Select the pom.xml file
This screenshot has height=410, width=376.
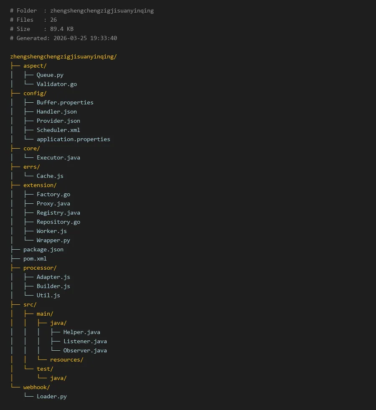click(35, 258)
